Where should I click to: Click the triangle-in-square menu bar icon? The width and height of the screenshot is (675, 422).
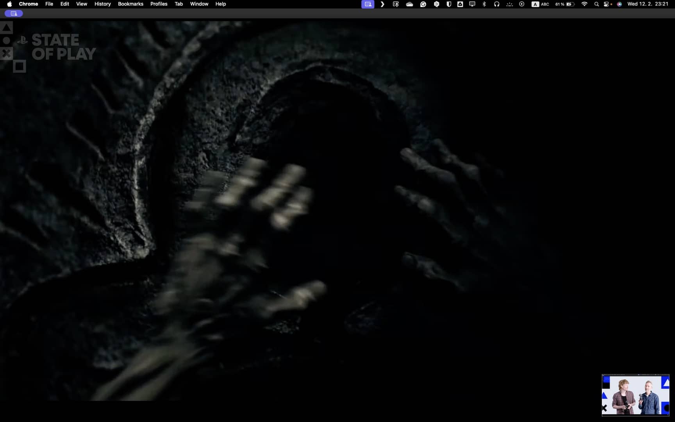[460, 4]
